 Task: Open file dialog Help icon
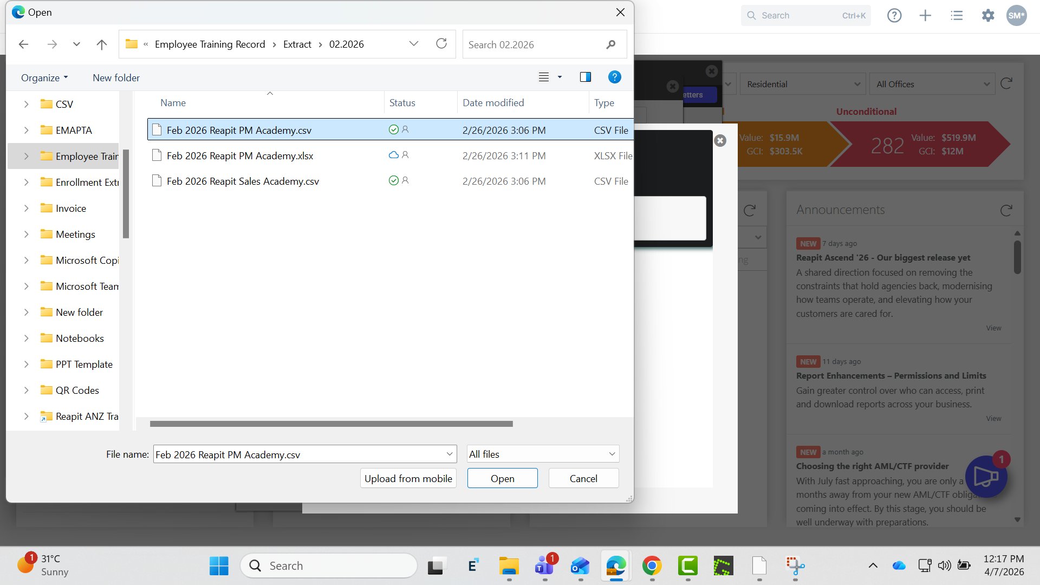click(x=614, y=77)
